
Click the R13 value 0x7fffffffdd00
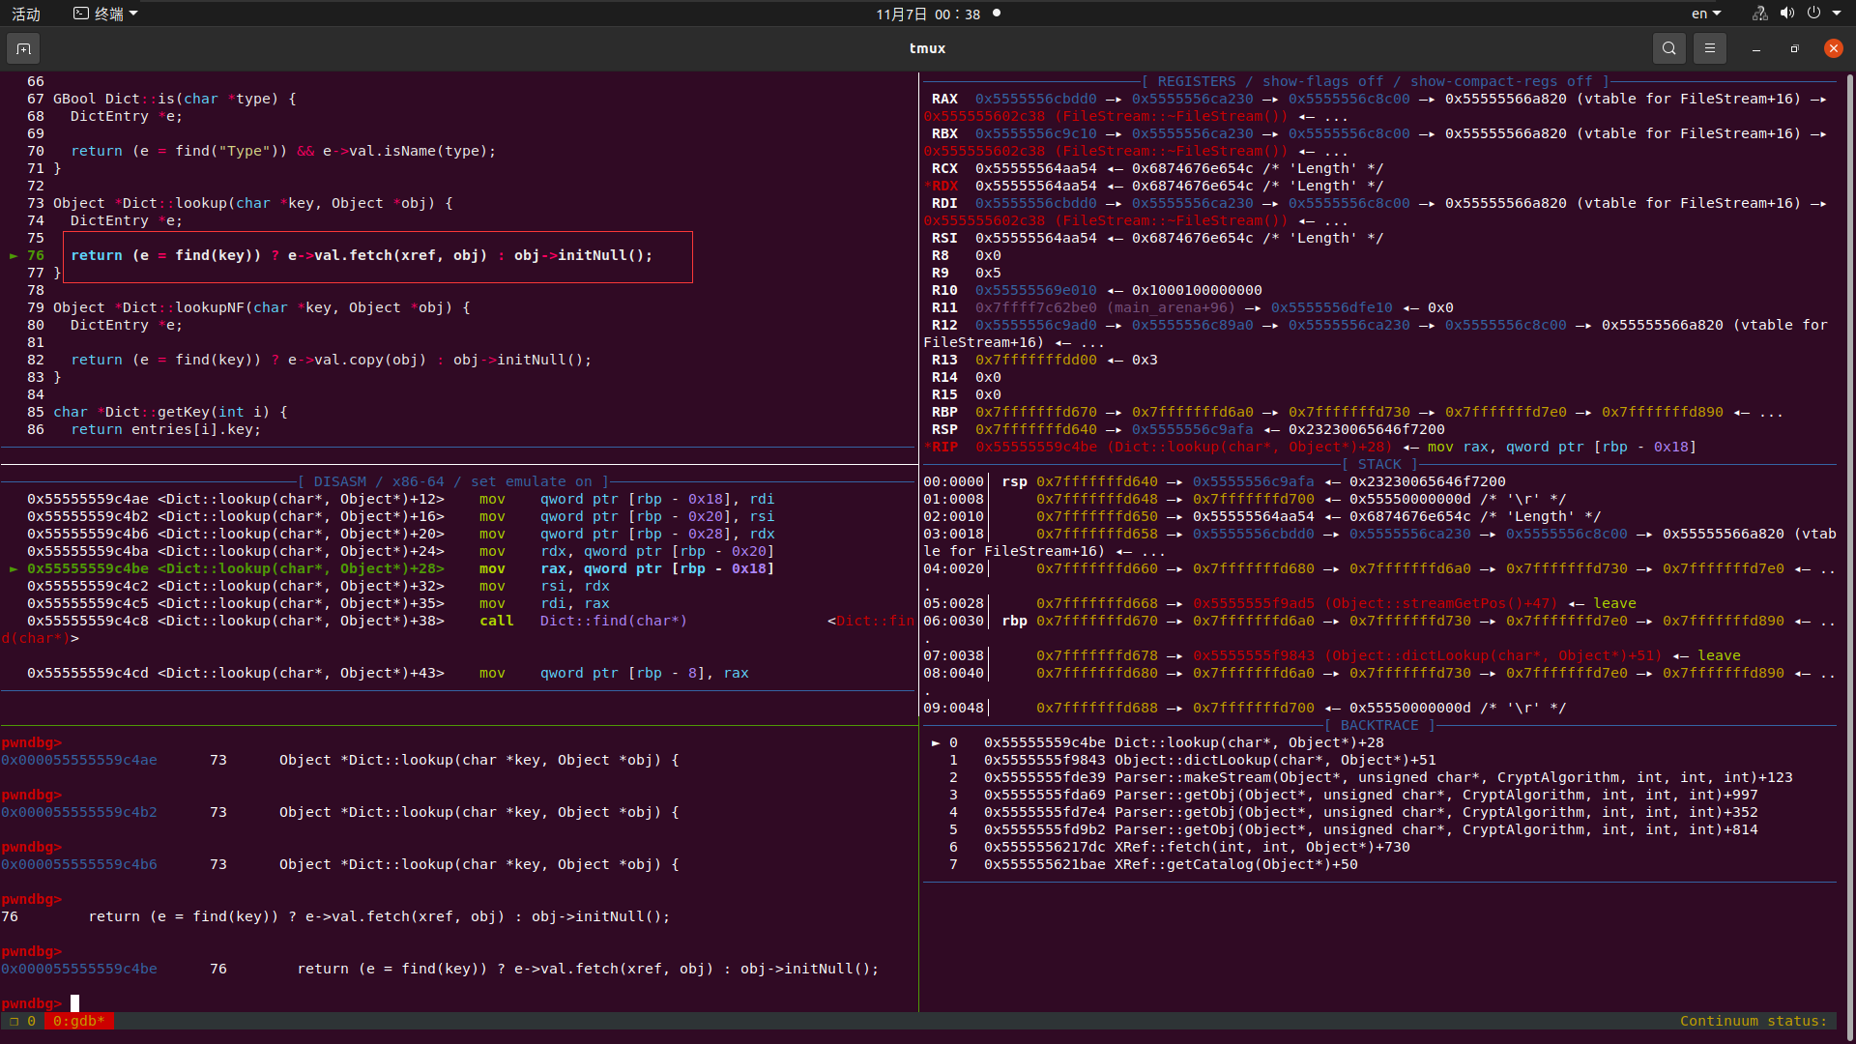tap(1035, 360)
